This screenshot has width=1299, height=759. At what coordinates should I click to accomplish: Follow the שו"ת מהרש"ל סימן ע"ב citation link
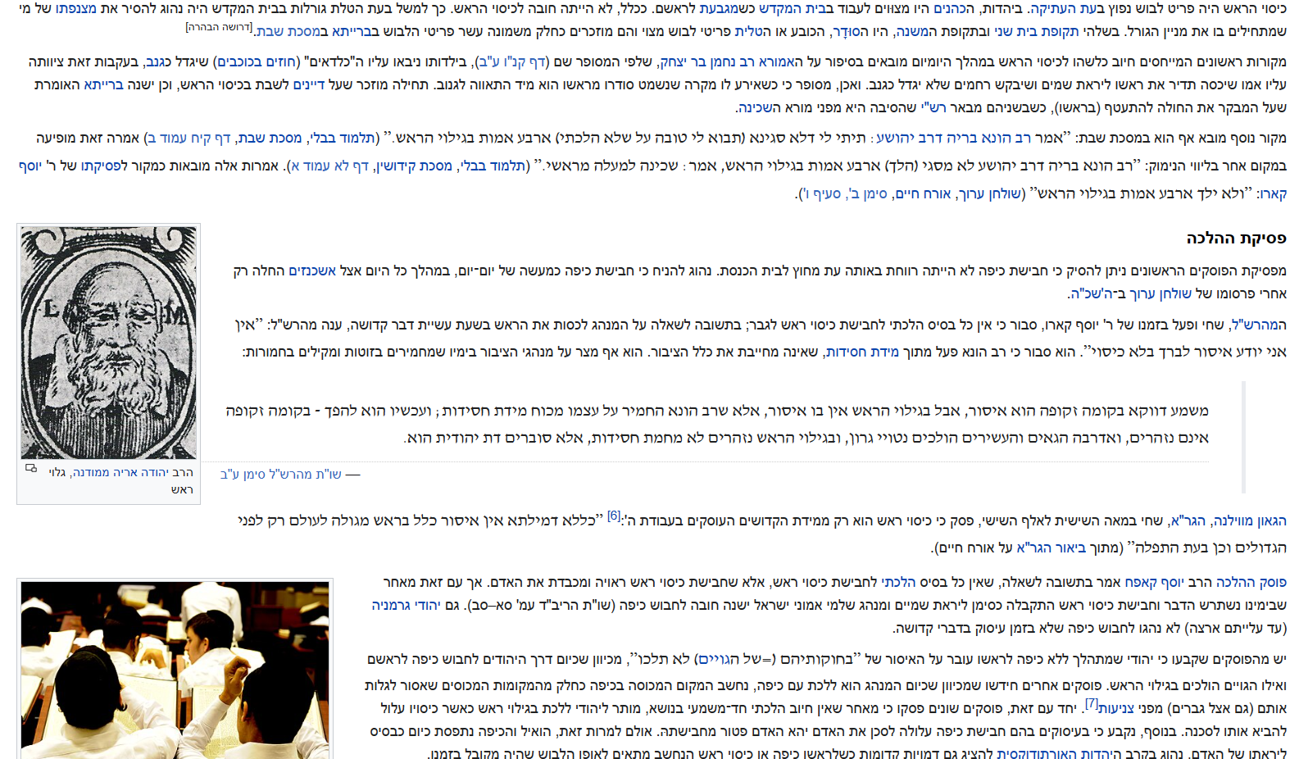click(x=280, y=474)
